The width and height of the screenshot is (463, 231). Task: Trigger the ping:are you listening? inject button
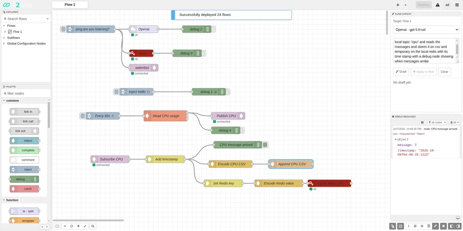point(63,29)
